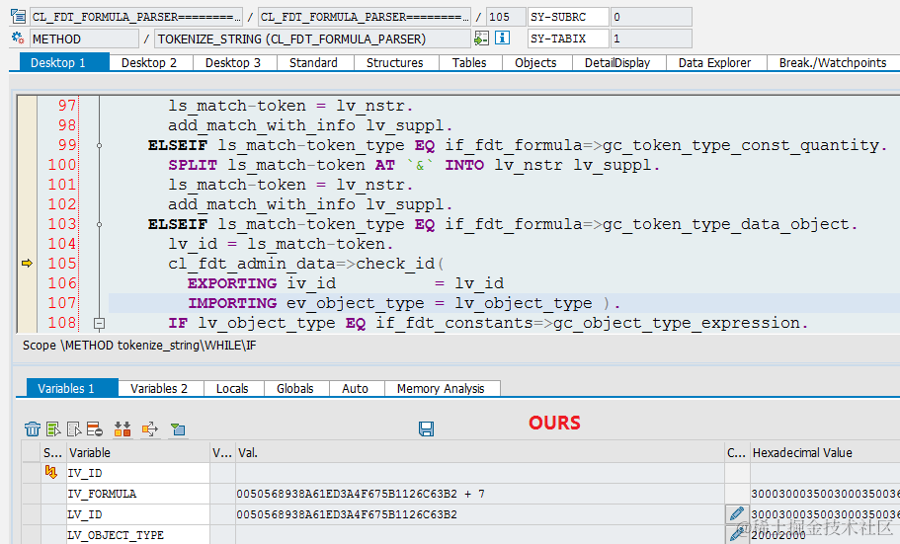This screenshot has height=544, width=900.
Task: Click the Hexadecimal Value column header
Action: pyautogui.click(x=825, y=453)
